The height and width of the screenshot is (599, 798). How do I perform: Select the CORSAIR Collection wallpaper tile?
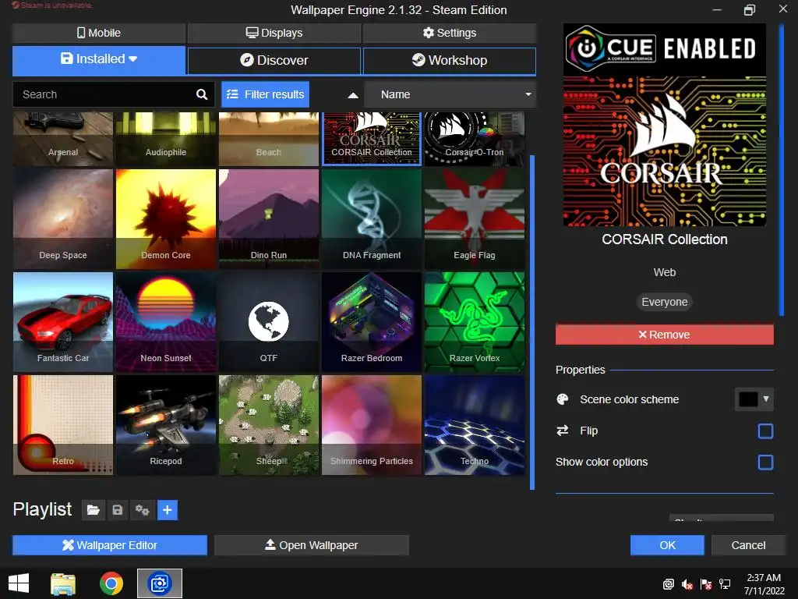point(372,139)
